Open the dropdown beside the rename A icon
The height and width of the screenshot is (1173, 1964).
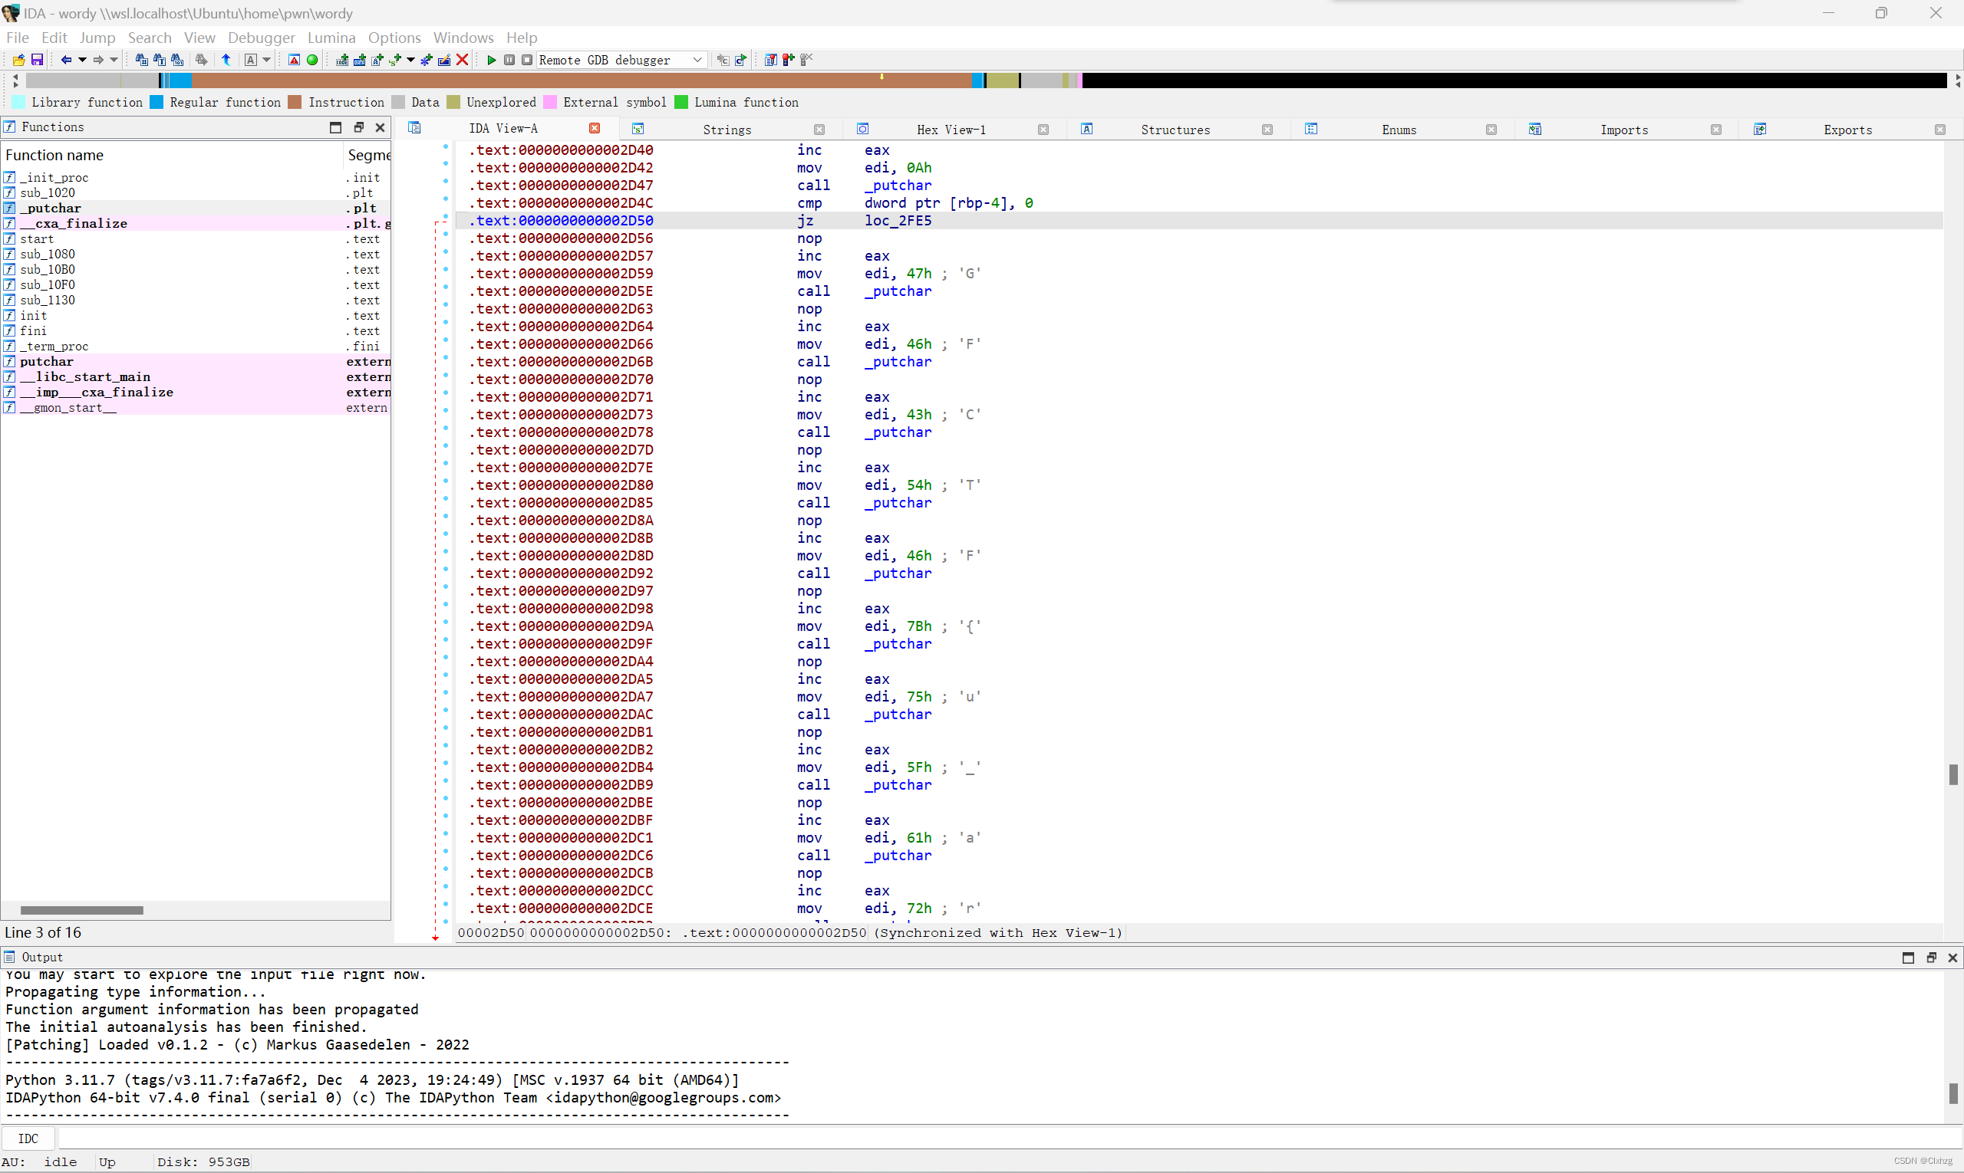(265, 59)
